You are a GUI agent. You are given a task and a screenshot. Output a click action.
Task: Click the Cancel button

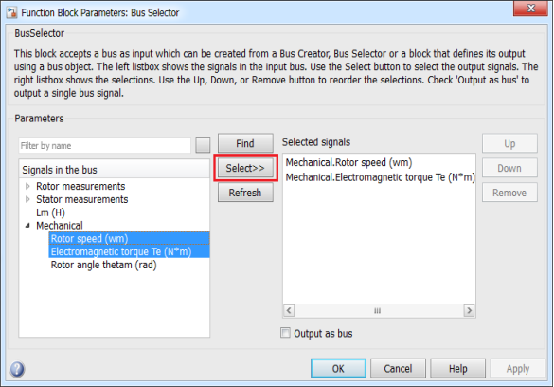tap(398, 369)
